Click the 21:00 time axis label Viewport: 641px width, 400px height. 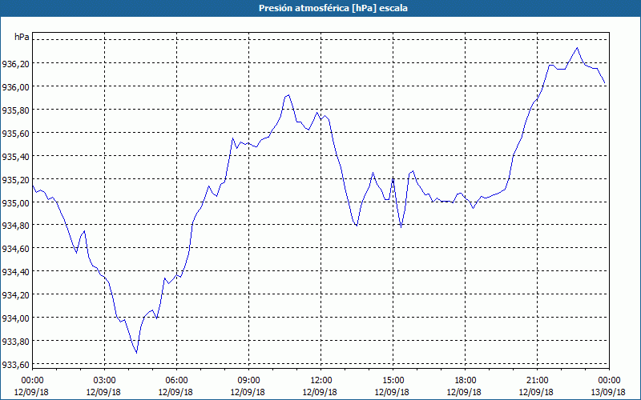(537, 381)
